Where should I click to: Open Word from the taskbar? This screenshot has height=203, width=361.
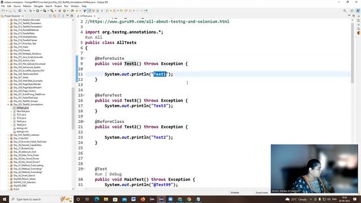click(x=134, y=199)
